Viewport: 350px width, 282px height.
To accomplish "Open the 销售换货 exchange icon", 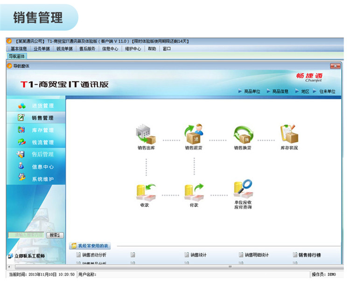I will coord(243,134).
